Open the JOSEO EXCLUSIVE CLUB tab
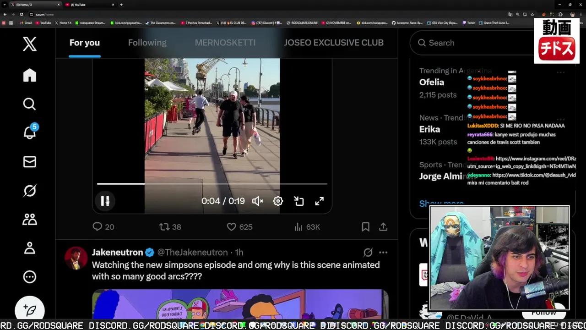Viewport: 586px width, 330px height. [x=334, y=43]
